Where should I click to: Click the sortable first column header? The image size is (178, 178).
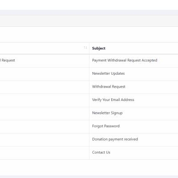point(44,48)
